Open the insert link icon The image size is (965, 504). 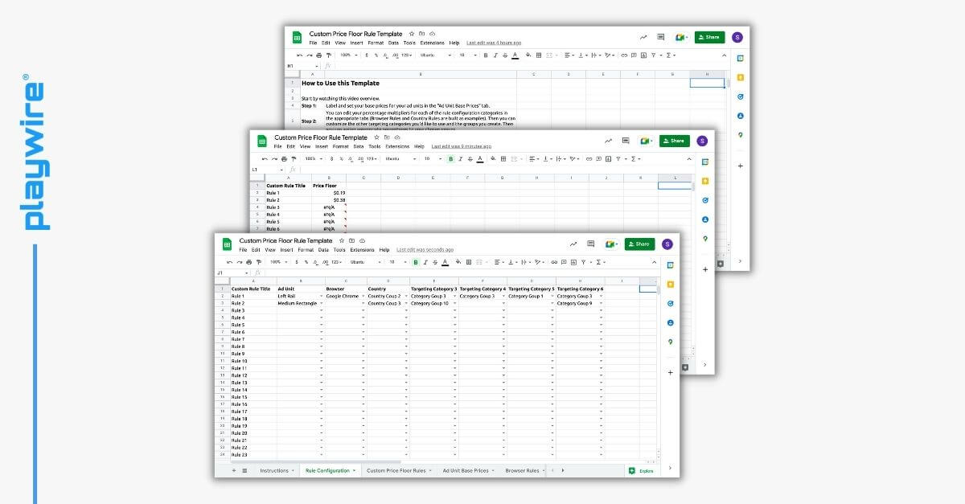pyautogui.click(x=552, y=260)
